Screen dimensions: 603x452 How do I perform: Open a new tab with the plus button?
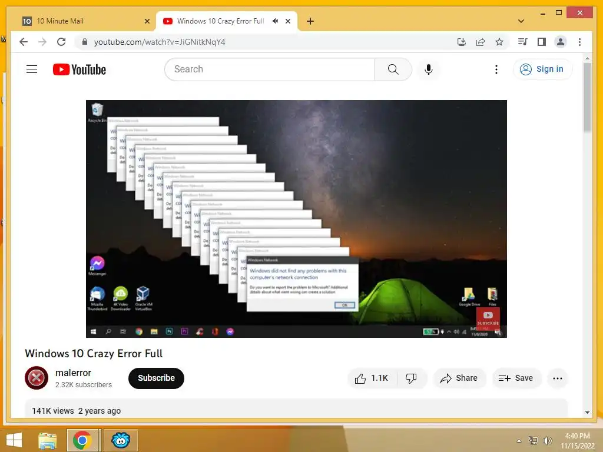pyautogui.click(x=310, y=21)
